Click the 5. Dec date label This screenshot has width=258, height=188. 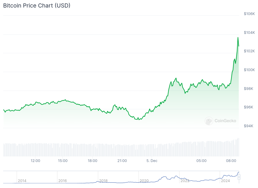click(152, 161)
